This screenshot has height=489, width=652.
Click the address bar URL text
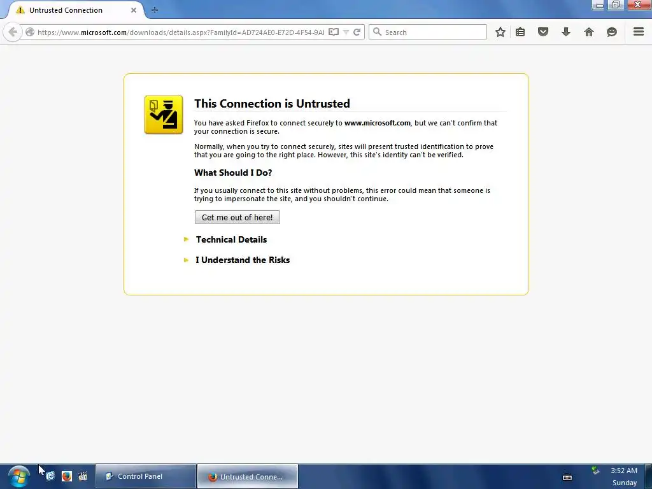point(181,32)
